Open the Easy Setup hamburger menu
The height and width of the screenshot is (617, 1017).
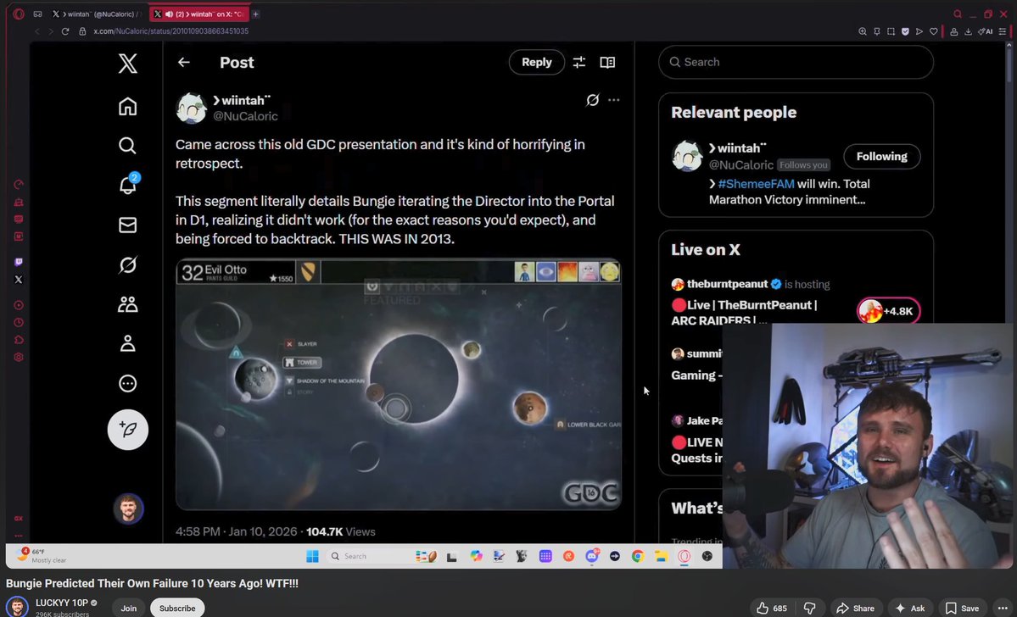(1003, 31)
